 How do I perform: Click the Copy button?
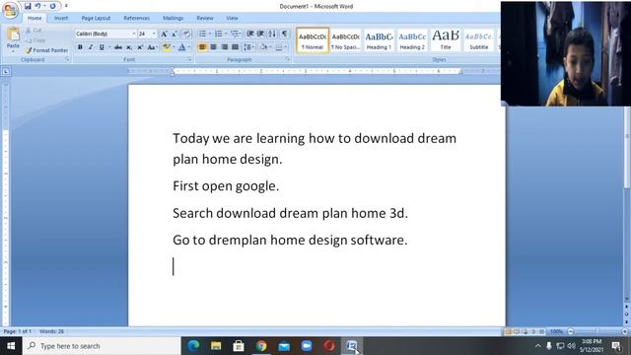point(35,40)
